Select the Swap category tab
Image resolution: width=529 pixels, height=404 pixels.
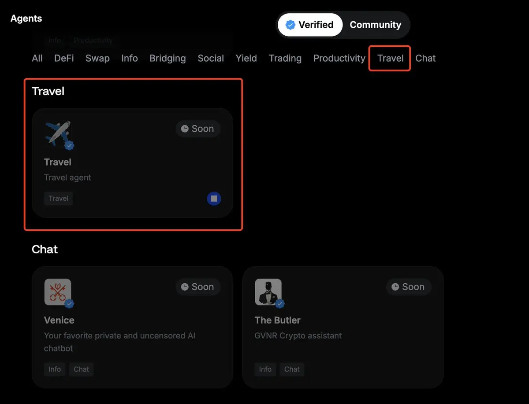pos(97,58)
